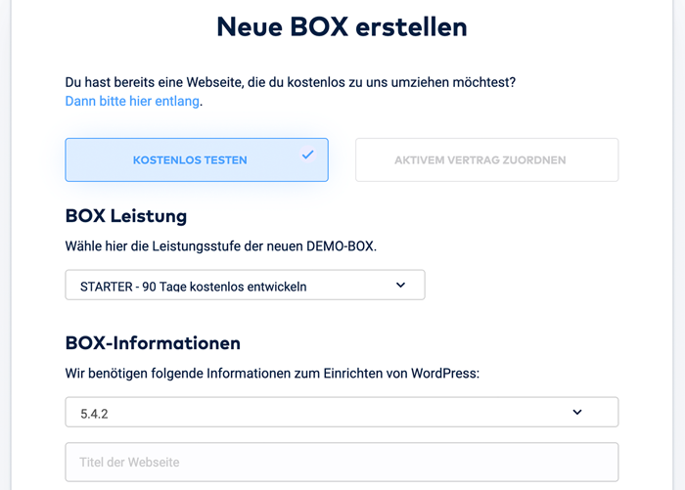
Task: Select the KOSTENLOS TESTEN option
Action: point(197,159)
